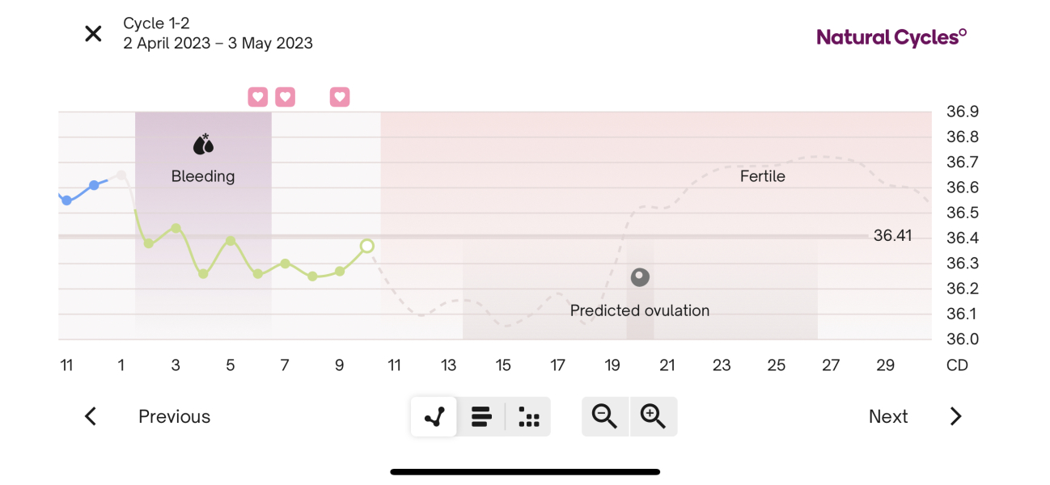Image resolution: width=1050 pixels, height=485 pixels.
Task: Click the black home indicator bar at bottom
Action: (525, 471)
